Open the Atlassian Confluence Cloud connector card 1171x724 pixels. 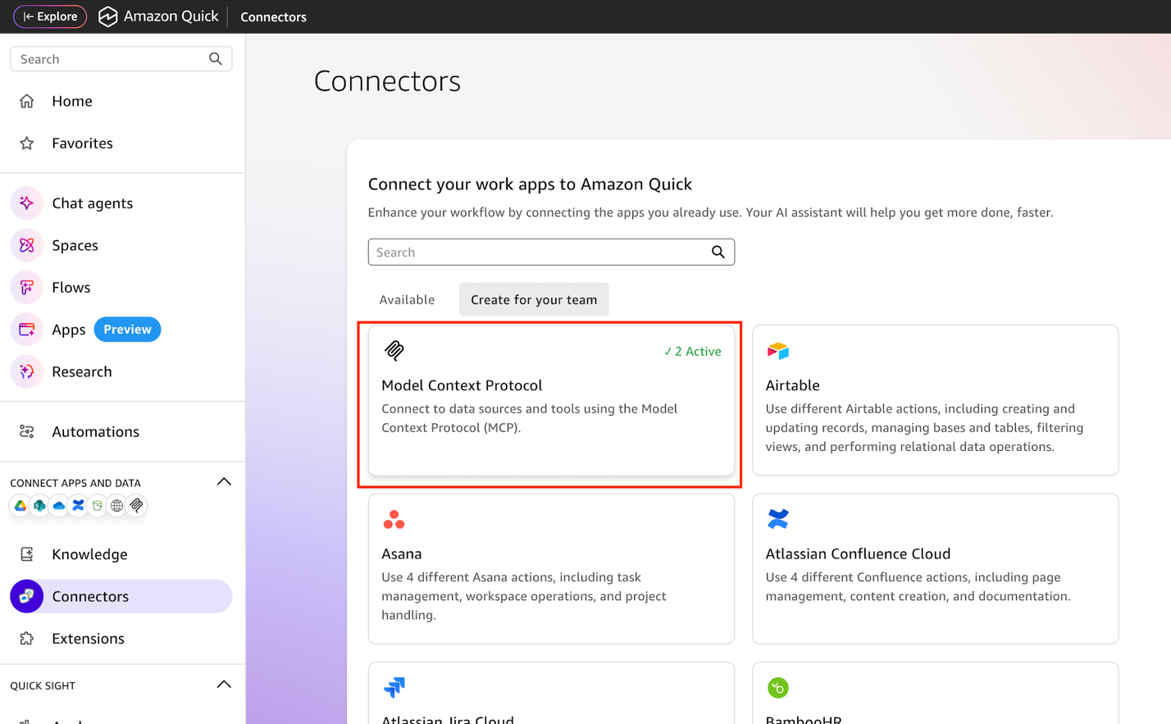[x=935, y=569]
